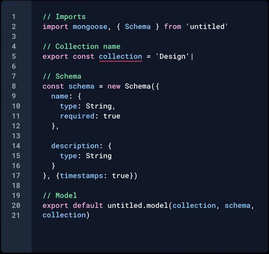The height and width of the screenshot is (254, 269).
Task: Click the "new" keyword
Action: [114, 86]
